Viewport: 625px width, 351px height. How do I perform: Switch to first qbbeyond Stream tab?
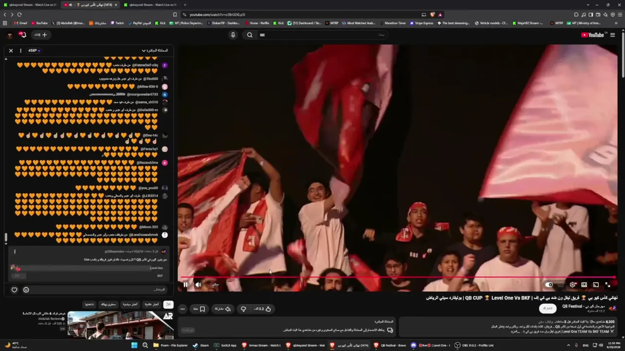[x=30, y=5]
